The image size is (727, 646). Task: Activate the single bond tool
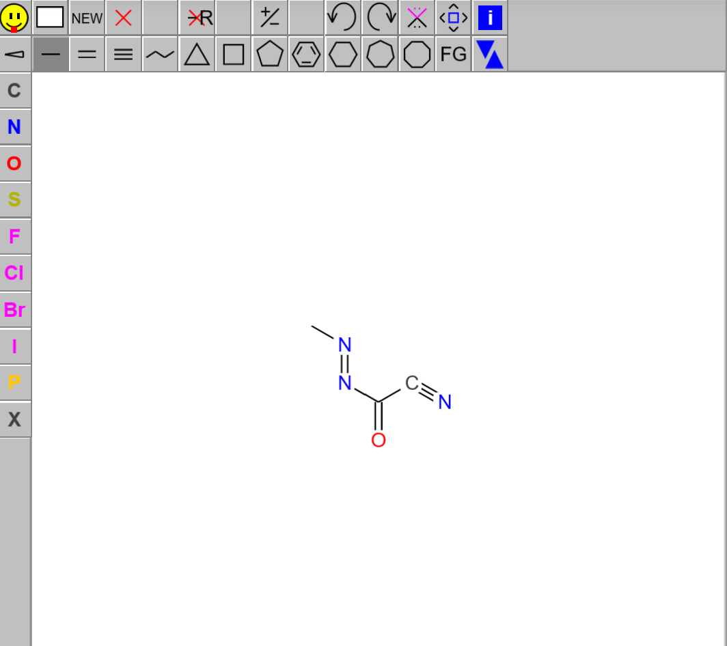tap(51, 55)
